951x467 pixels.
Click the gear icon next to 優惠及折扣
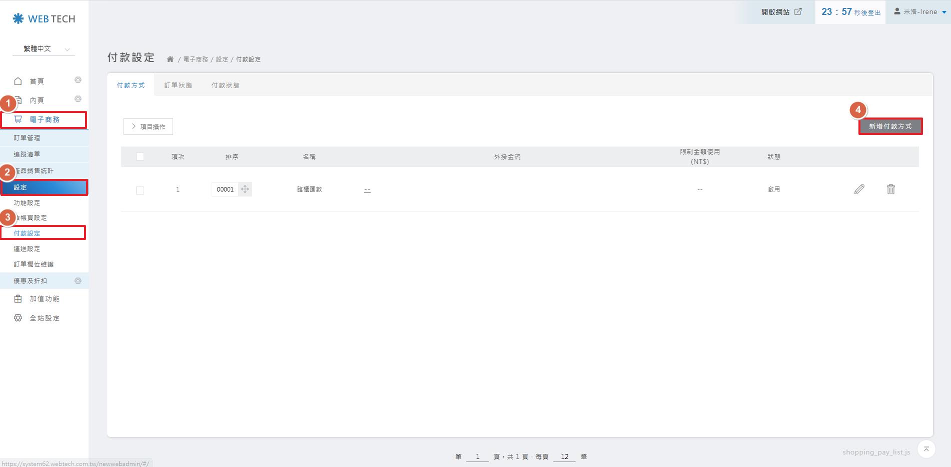point(78,281)
